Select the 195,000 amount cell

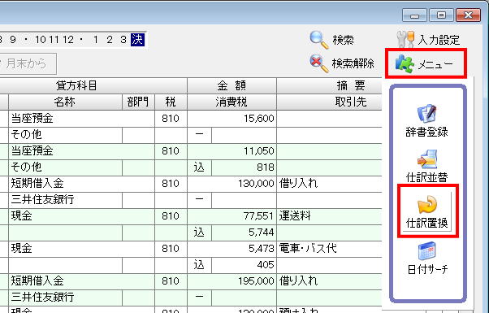[232, 280]
